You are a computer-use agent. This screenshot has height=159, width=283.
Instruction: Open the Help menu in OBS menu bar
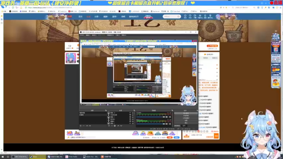124,35
